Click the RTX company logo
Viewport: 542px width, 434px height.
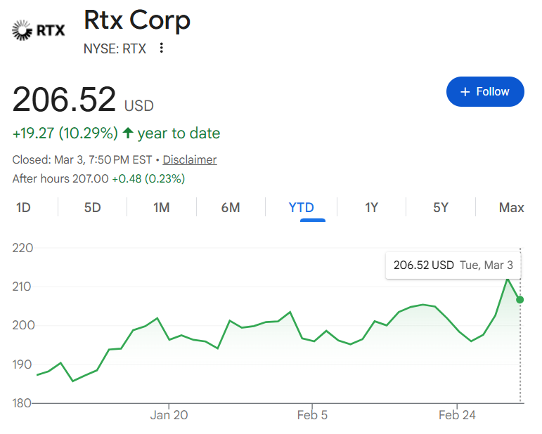[39, 29]
